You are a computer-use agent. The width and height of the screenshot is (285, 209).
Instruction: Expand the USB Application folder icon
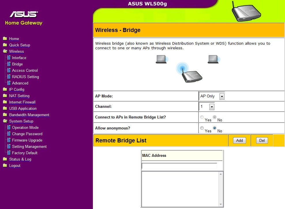5,108
